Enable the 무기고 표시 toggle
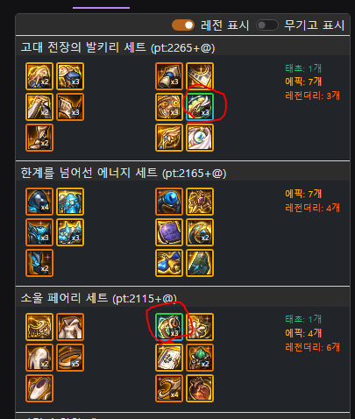 [267, 25]
